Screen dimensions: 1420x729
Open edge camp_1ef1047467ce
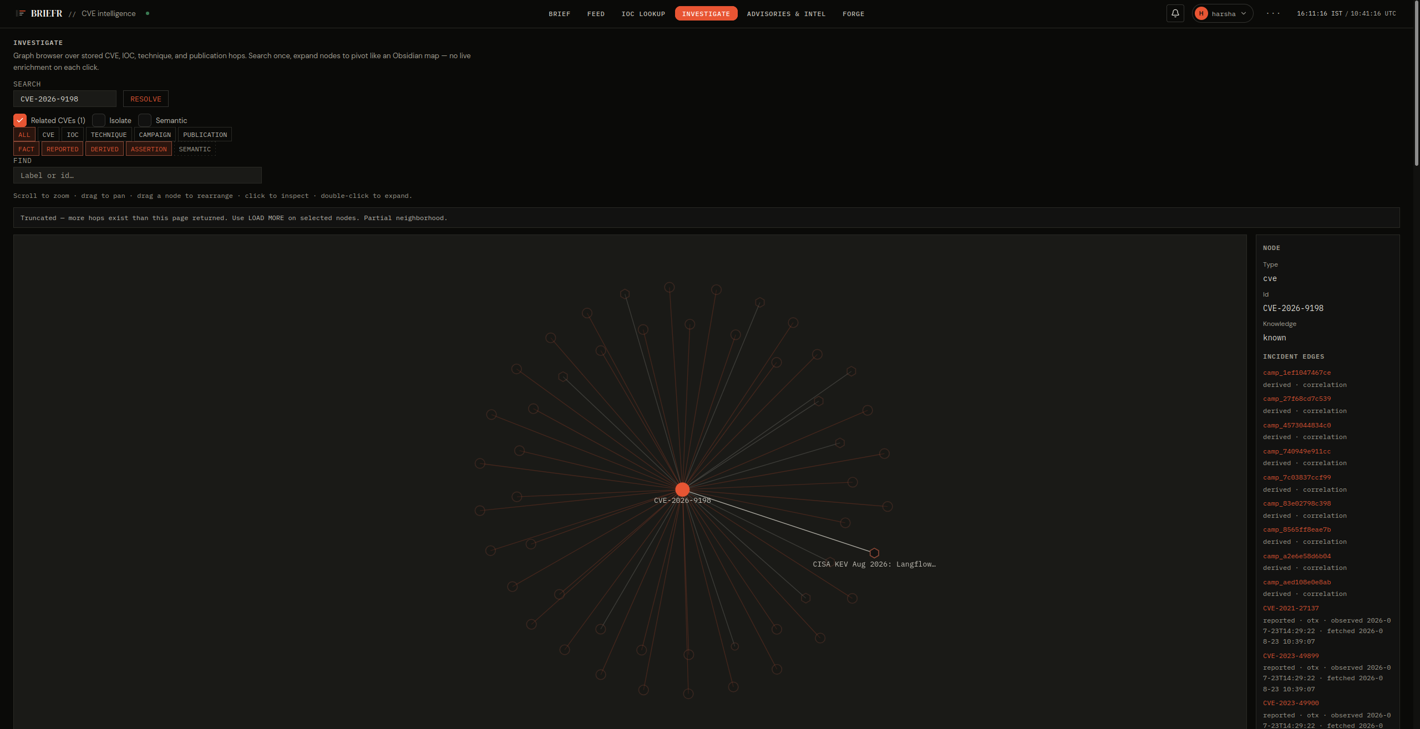pos(1297,373)
